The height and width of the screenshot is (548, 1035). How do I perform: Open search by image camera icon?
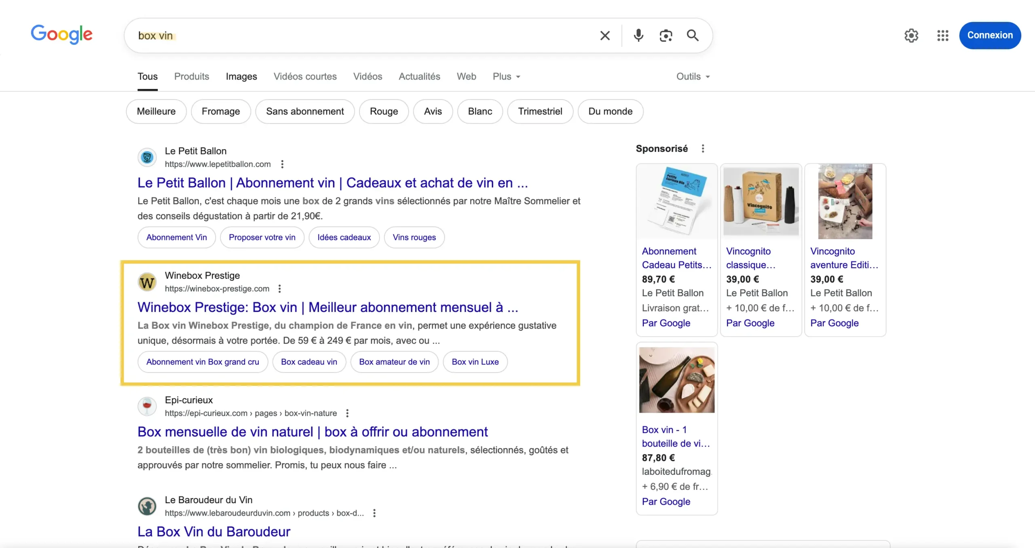pos(665,36)
